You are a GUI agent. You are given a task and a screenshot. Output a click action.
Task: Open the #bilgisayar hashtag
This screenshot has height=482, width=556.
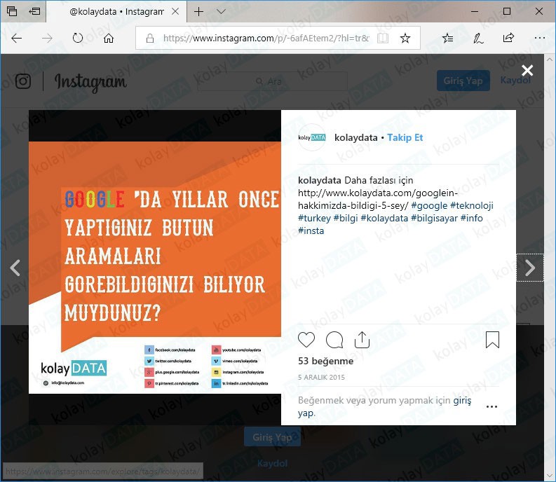(434, 218)
